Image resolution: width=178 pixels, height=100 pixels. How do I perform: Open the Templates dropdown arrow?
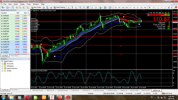click(112, 8)
